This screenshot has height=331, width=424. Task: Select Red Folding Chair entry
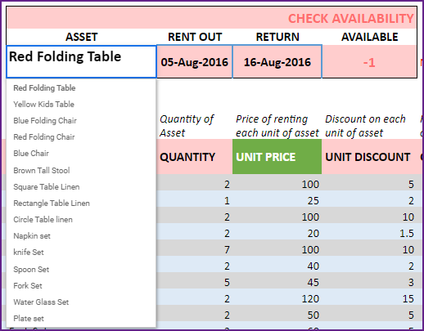81,137
